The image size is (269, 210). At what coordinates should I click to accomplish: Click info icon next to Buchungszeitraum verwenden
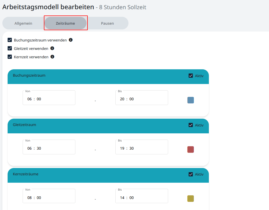click(71, 40)
